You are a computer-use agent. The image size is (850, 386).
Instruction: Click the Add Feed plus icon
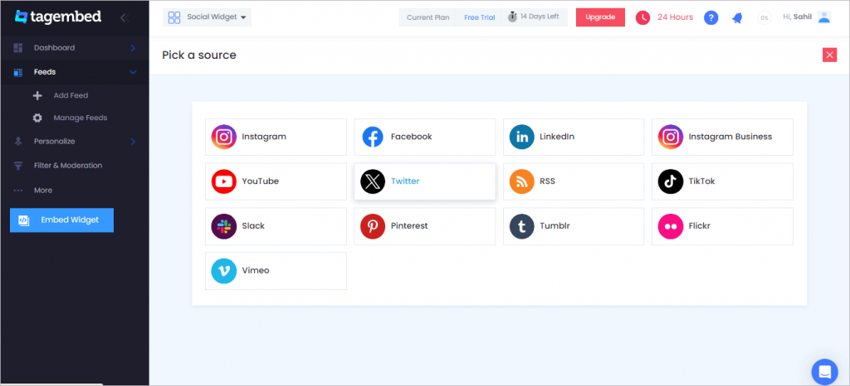click(x=37, y=96)
